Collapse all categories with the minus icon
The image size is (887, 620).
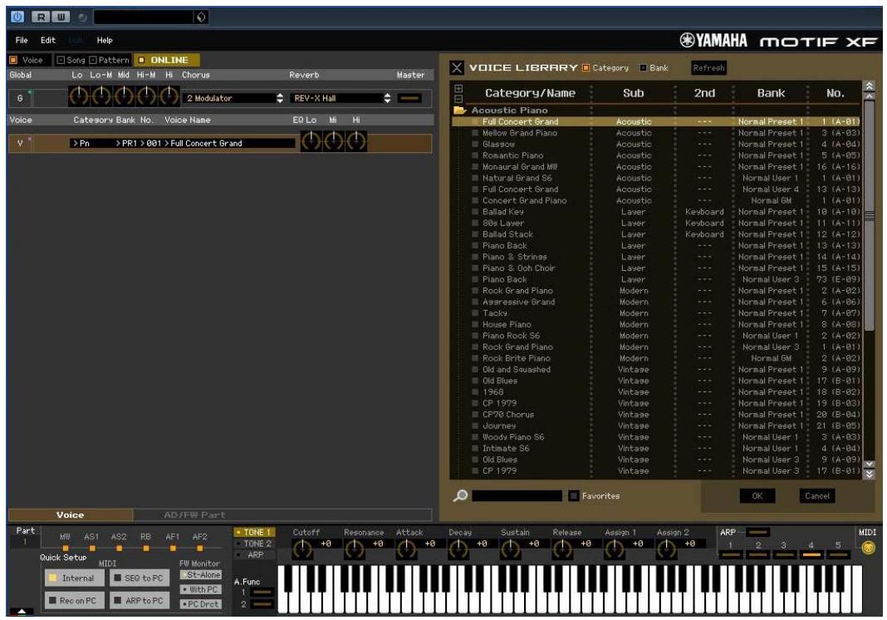[458, 99]
